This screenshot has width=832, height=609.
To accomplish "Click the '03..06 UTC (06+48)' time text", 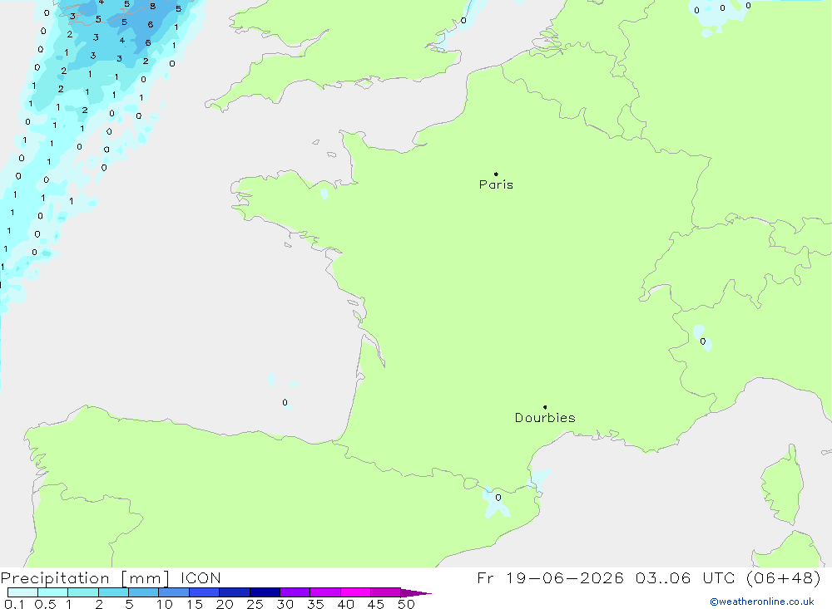I will [728, 577].
